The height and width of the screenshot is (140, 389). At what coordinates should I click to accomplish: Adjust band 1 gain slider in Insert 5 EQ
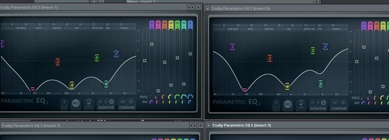pyautogui.click(x=364, y=47)
